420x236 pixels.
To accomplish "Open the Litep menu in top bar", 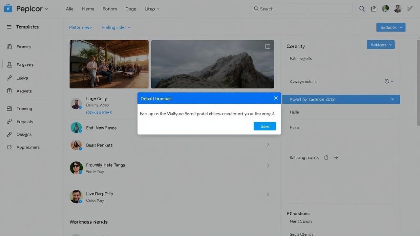I will coord(152,9).
